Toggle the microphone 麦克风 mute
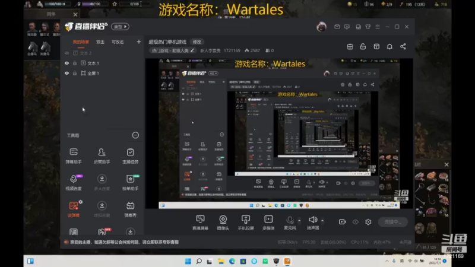 click(x=290, y=223)
